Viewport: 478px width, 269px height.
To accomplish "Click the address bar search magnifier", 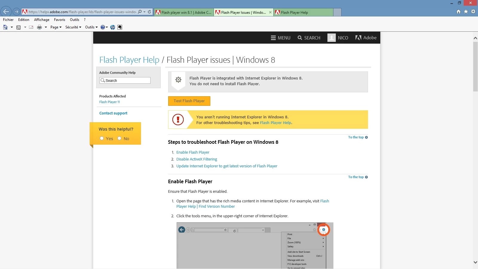I will (140, 12).
